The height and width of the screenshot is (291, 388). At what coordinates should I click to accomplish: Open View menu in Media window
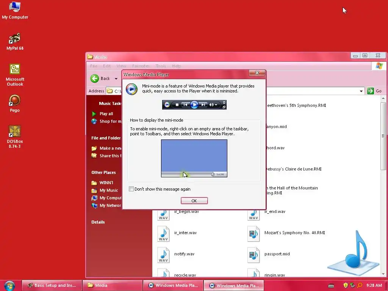(x=121, y=66)
